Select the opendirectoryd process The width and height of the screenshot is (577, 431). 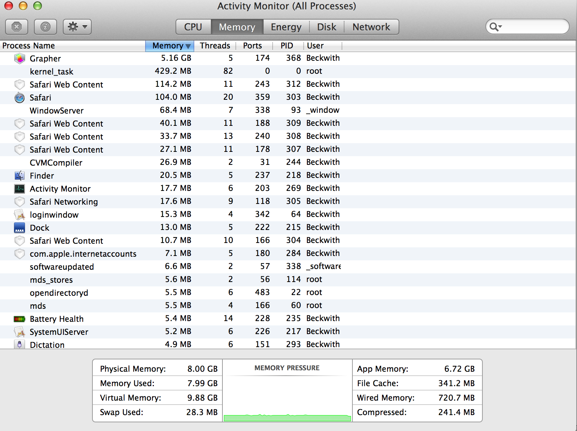tap(288, 293)
